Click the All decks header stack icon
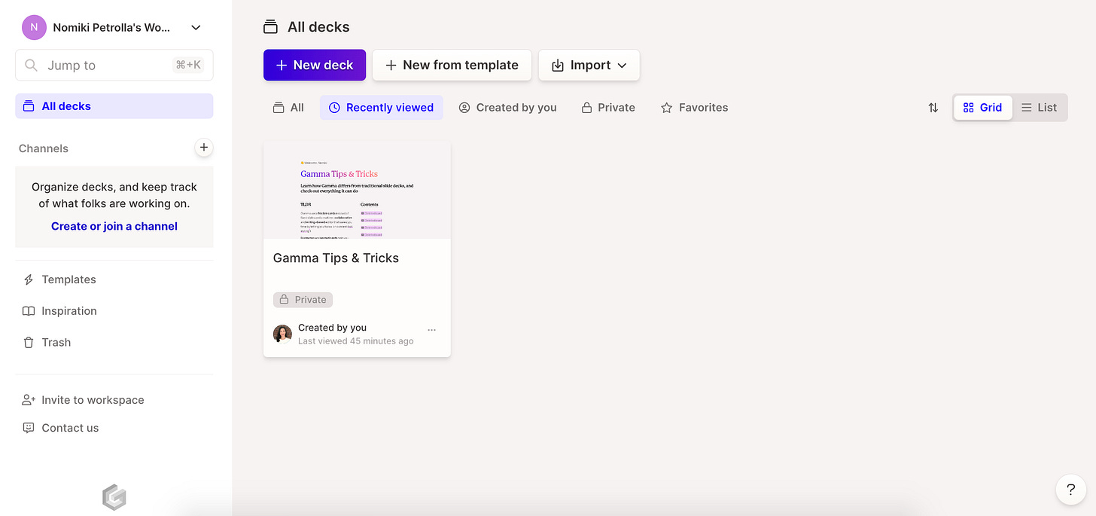This screenshot has width=1096, height=516. click(x=270, y=27)
